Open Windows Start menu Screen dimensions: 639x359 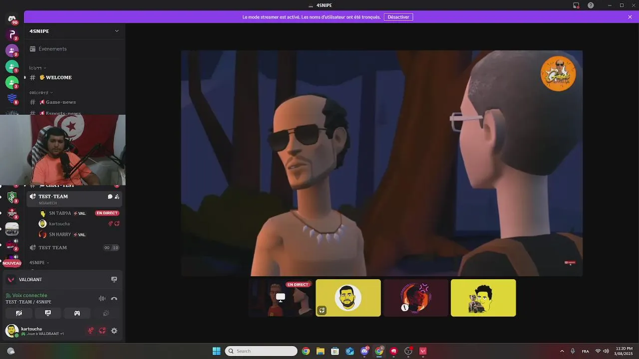tap(216, 351)
